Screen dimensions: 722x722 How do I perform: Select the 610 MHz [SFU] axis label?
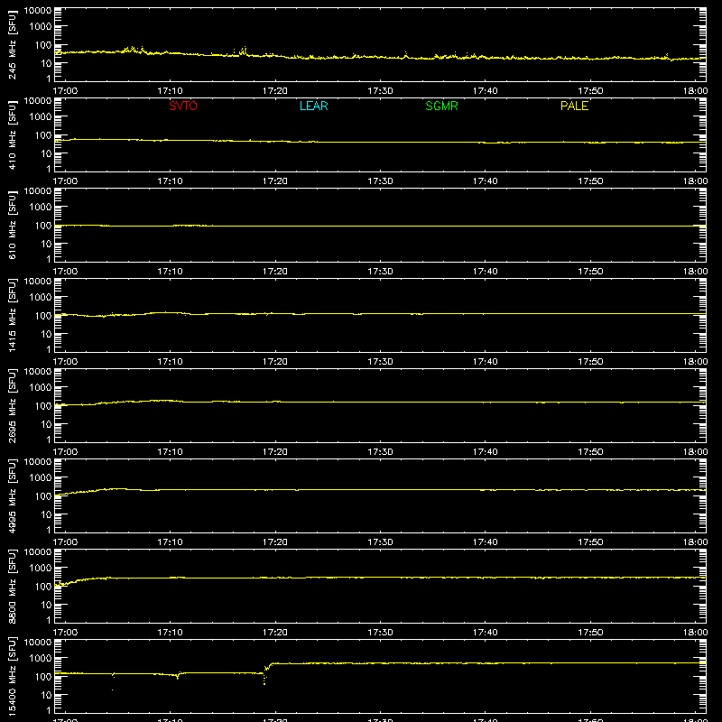pyautogui.click(x=12, y=225)
